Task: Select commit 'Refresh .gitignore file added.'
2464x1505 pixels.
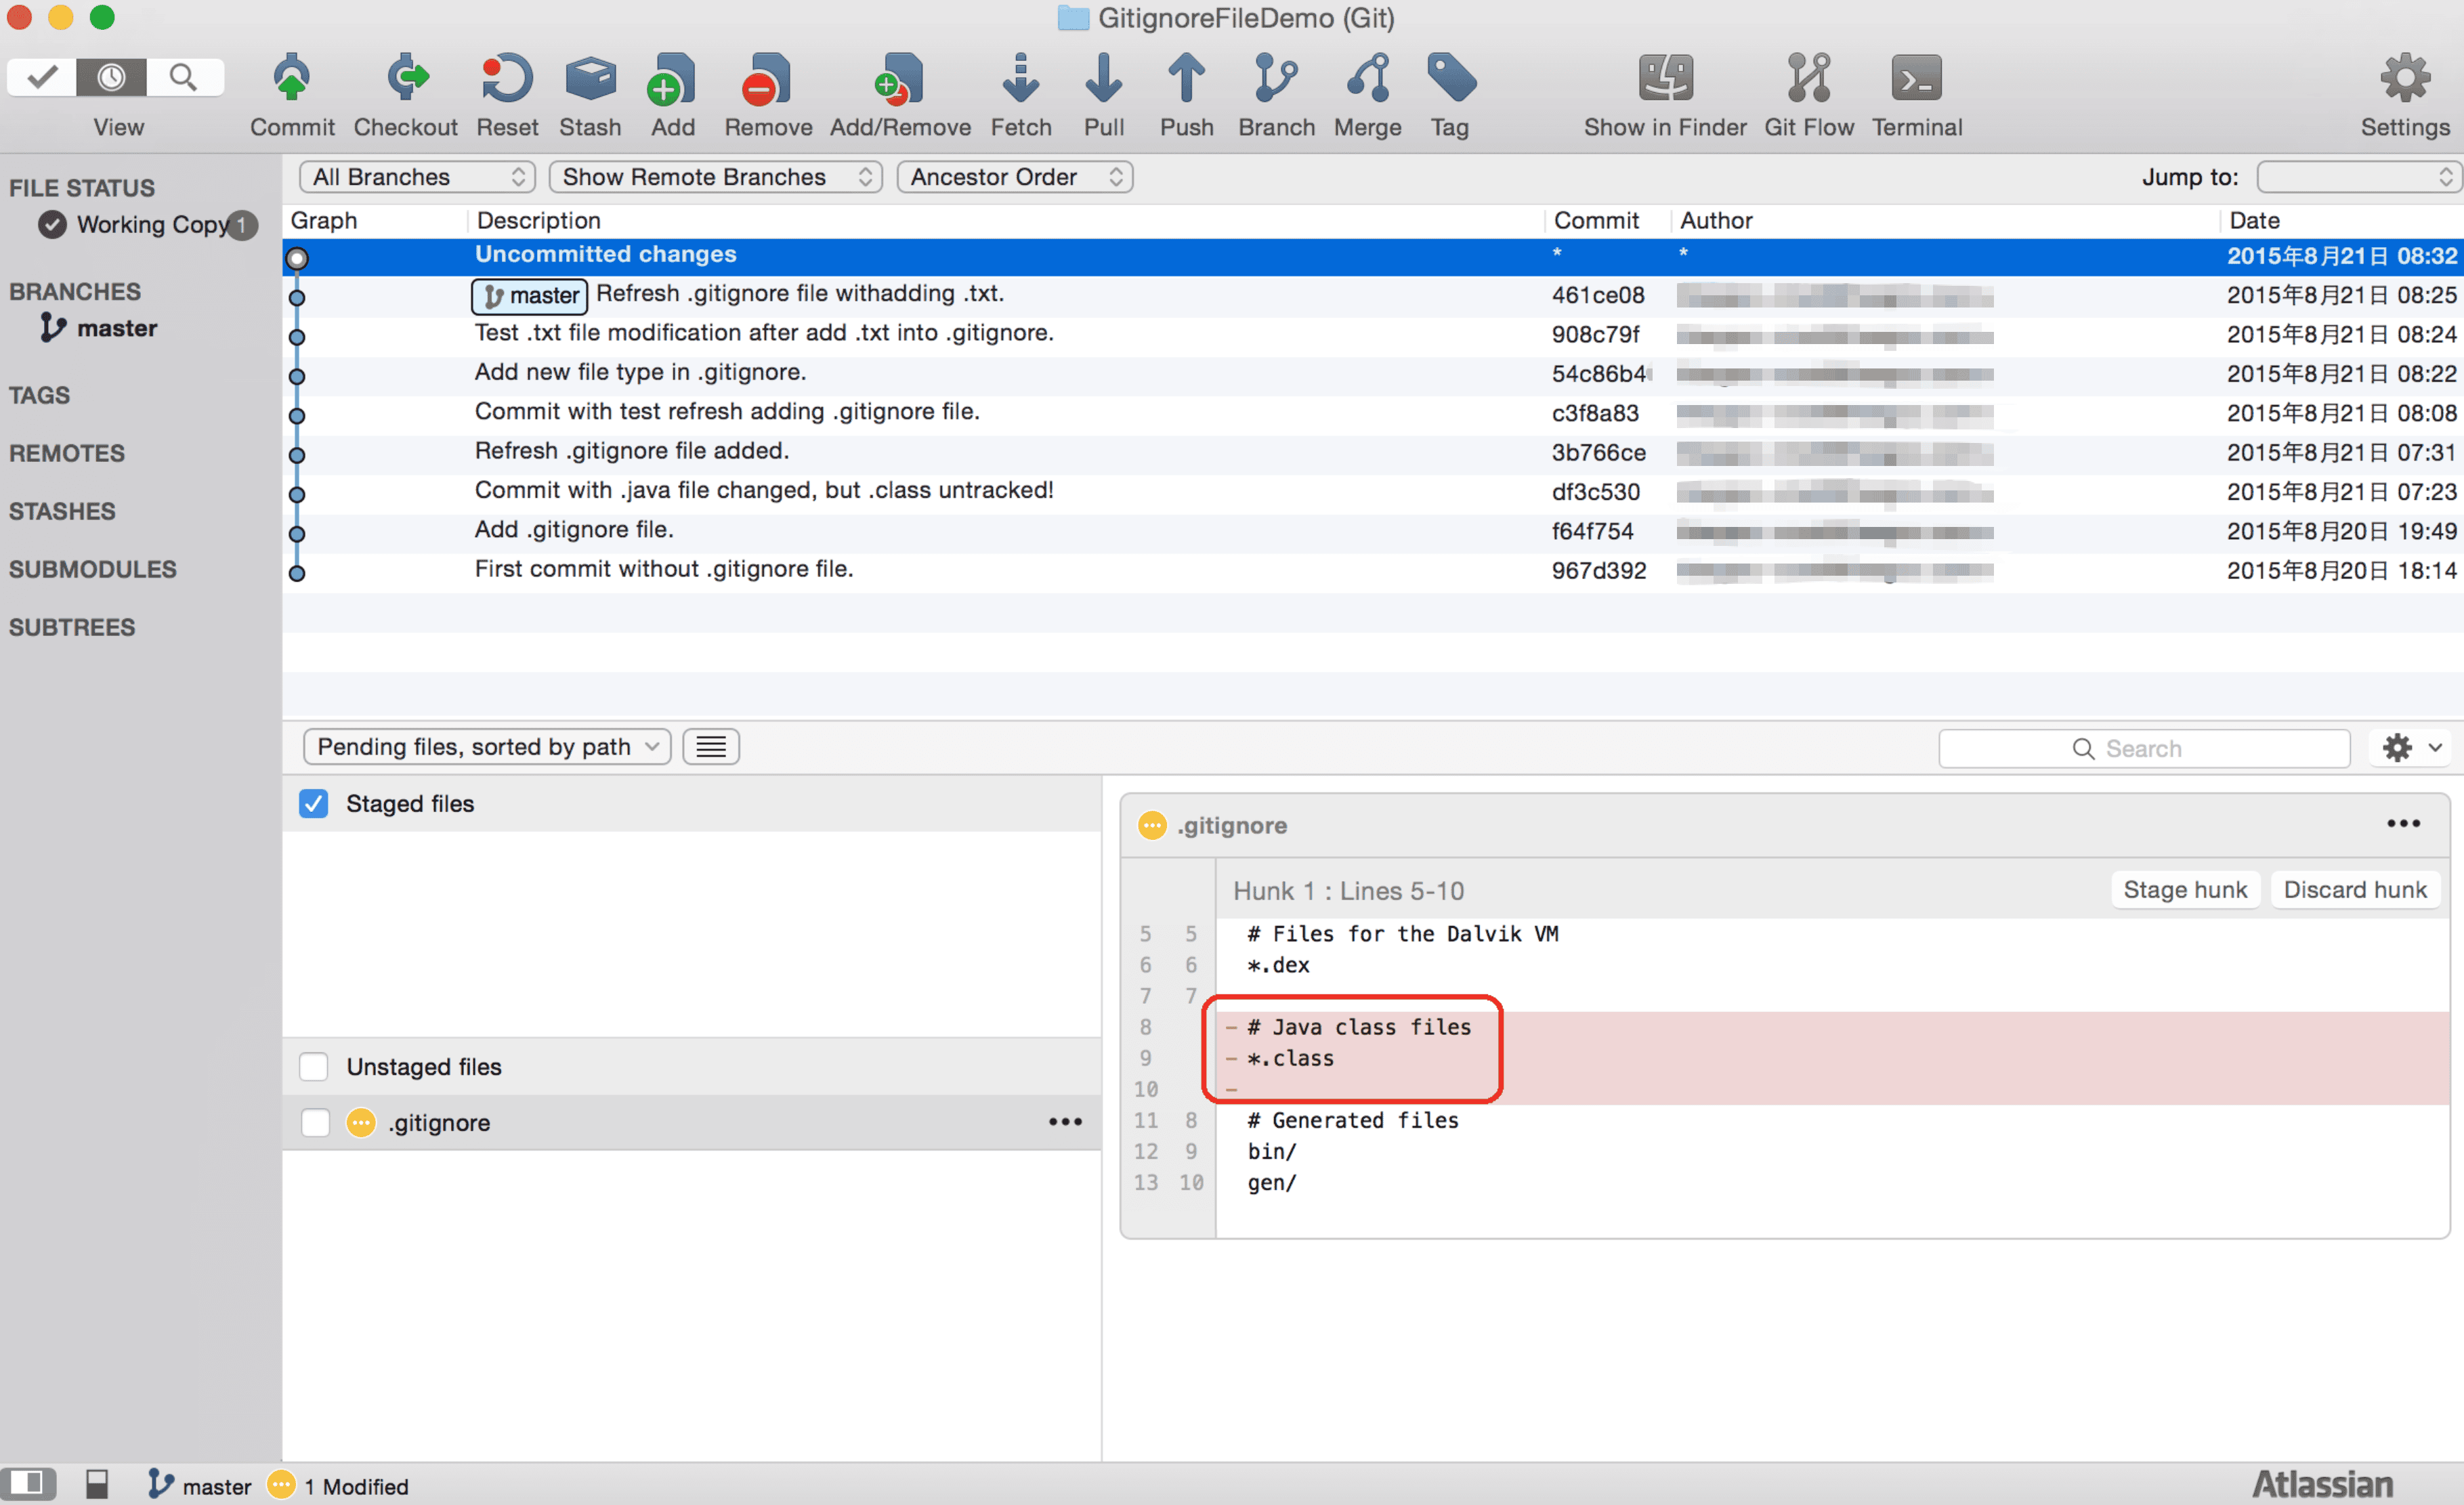Action: [1372, 452]
